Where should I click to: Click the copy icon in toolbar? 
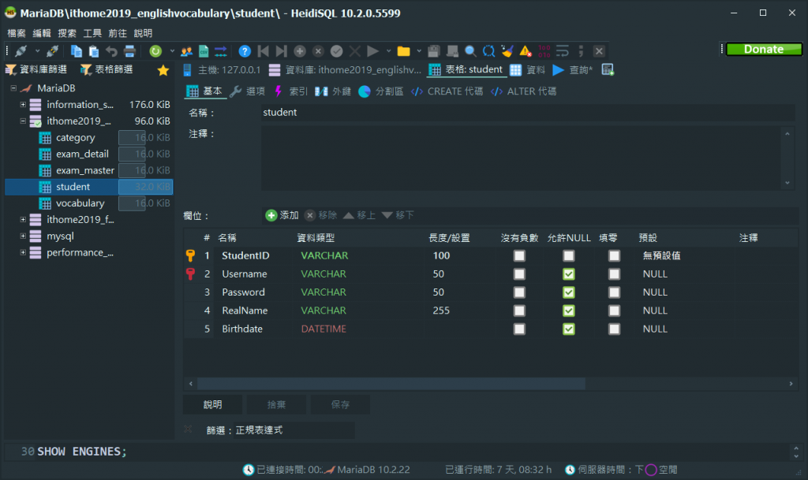pos(77,51)
